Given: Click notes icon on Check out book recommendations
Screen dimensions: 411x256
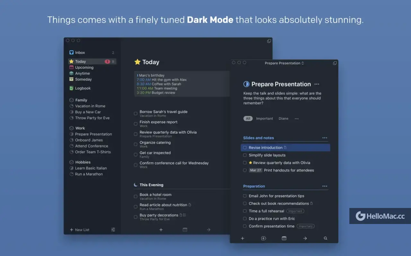Looking at the screenshot, I should tap(311, 204).
